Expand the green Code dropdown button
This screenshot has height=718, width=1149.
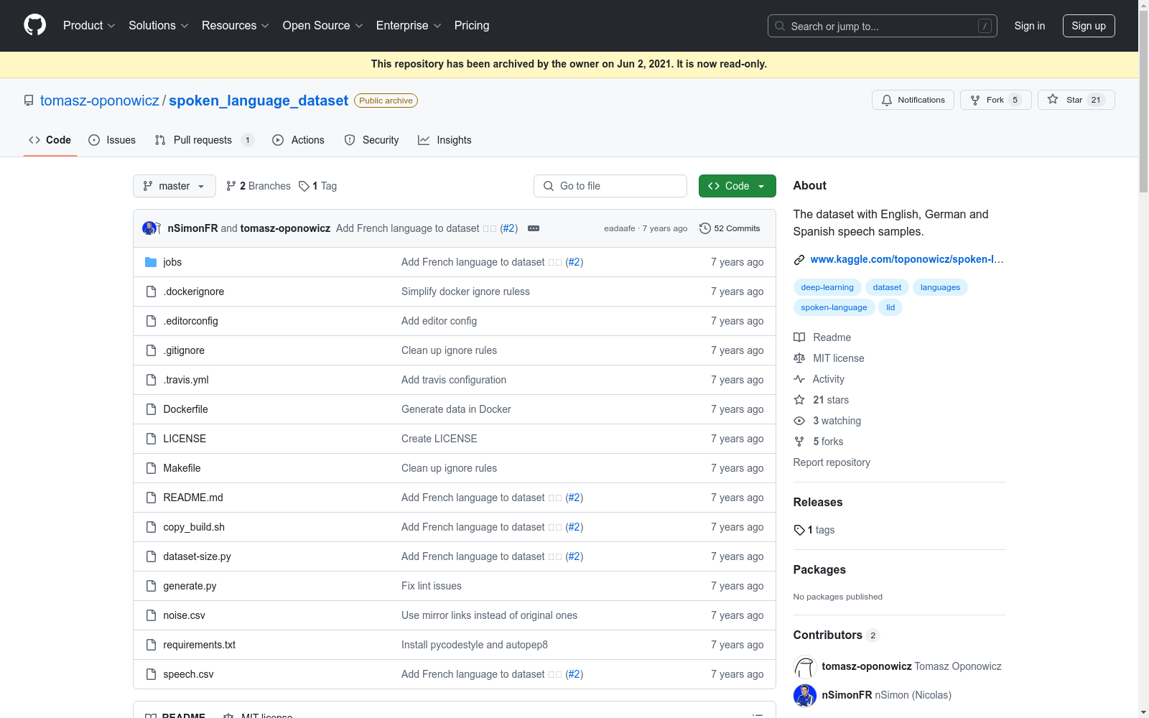pyautogui.click(x=738, y=186)
